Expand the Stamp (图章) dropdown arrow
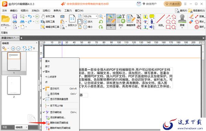This screenshot has height=131, width=206. (x=182, y=28)
